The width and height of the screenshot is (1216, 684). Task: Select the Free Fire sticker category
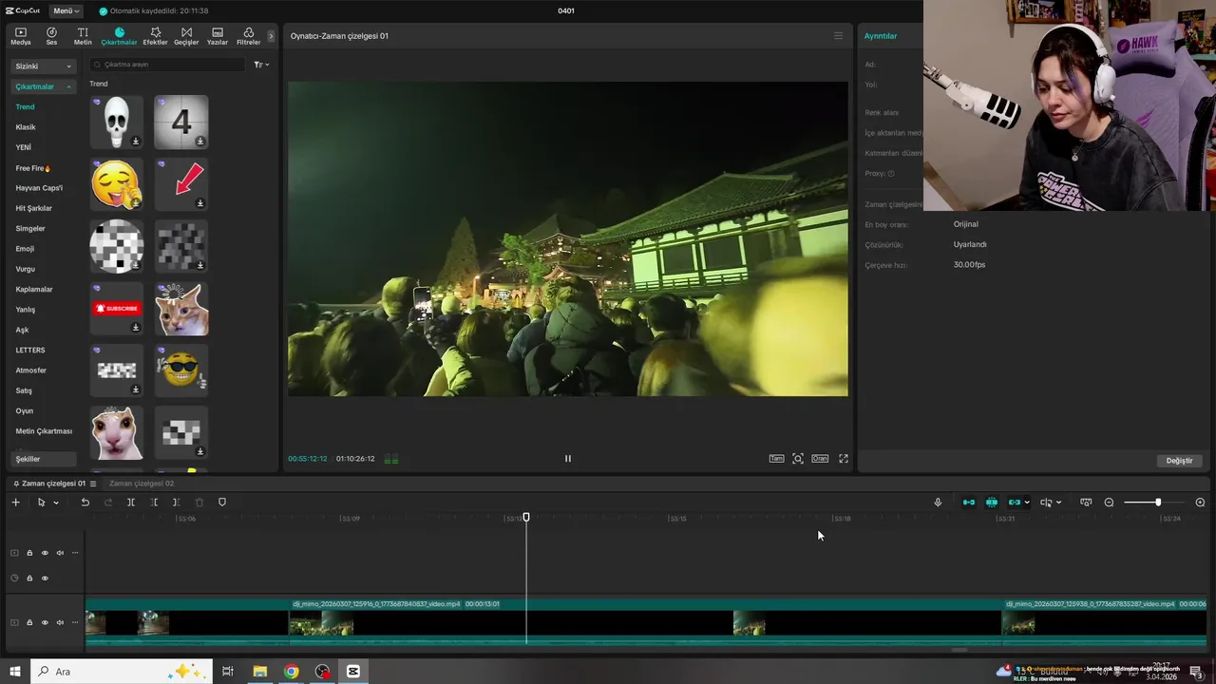click(x=33, y=168)
